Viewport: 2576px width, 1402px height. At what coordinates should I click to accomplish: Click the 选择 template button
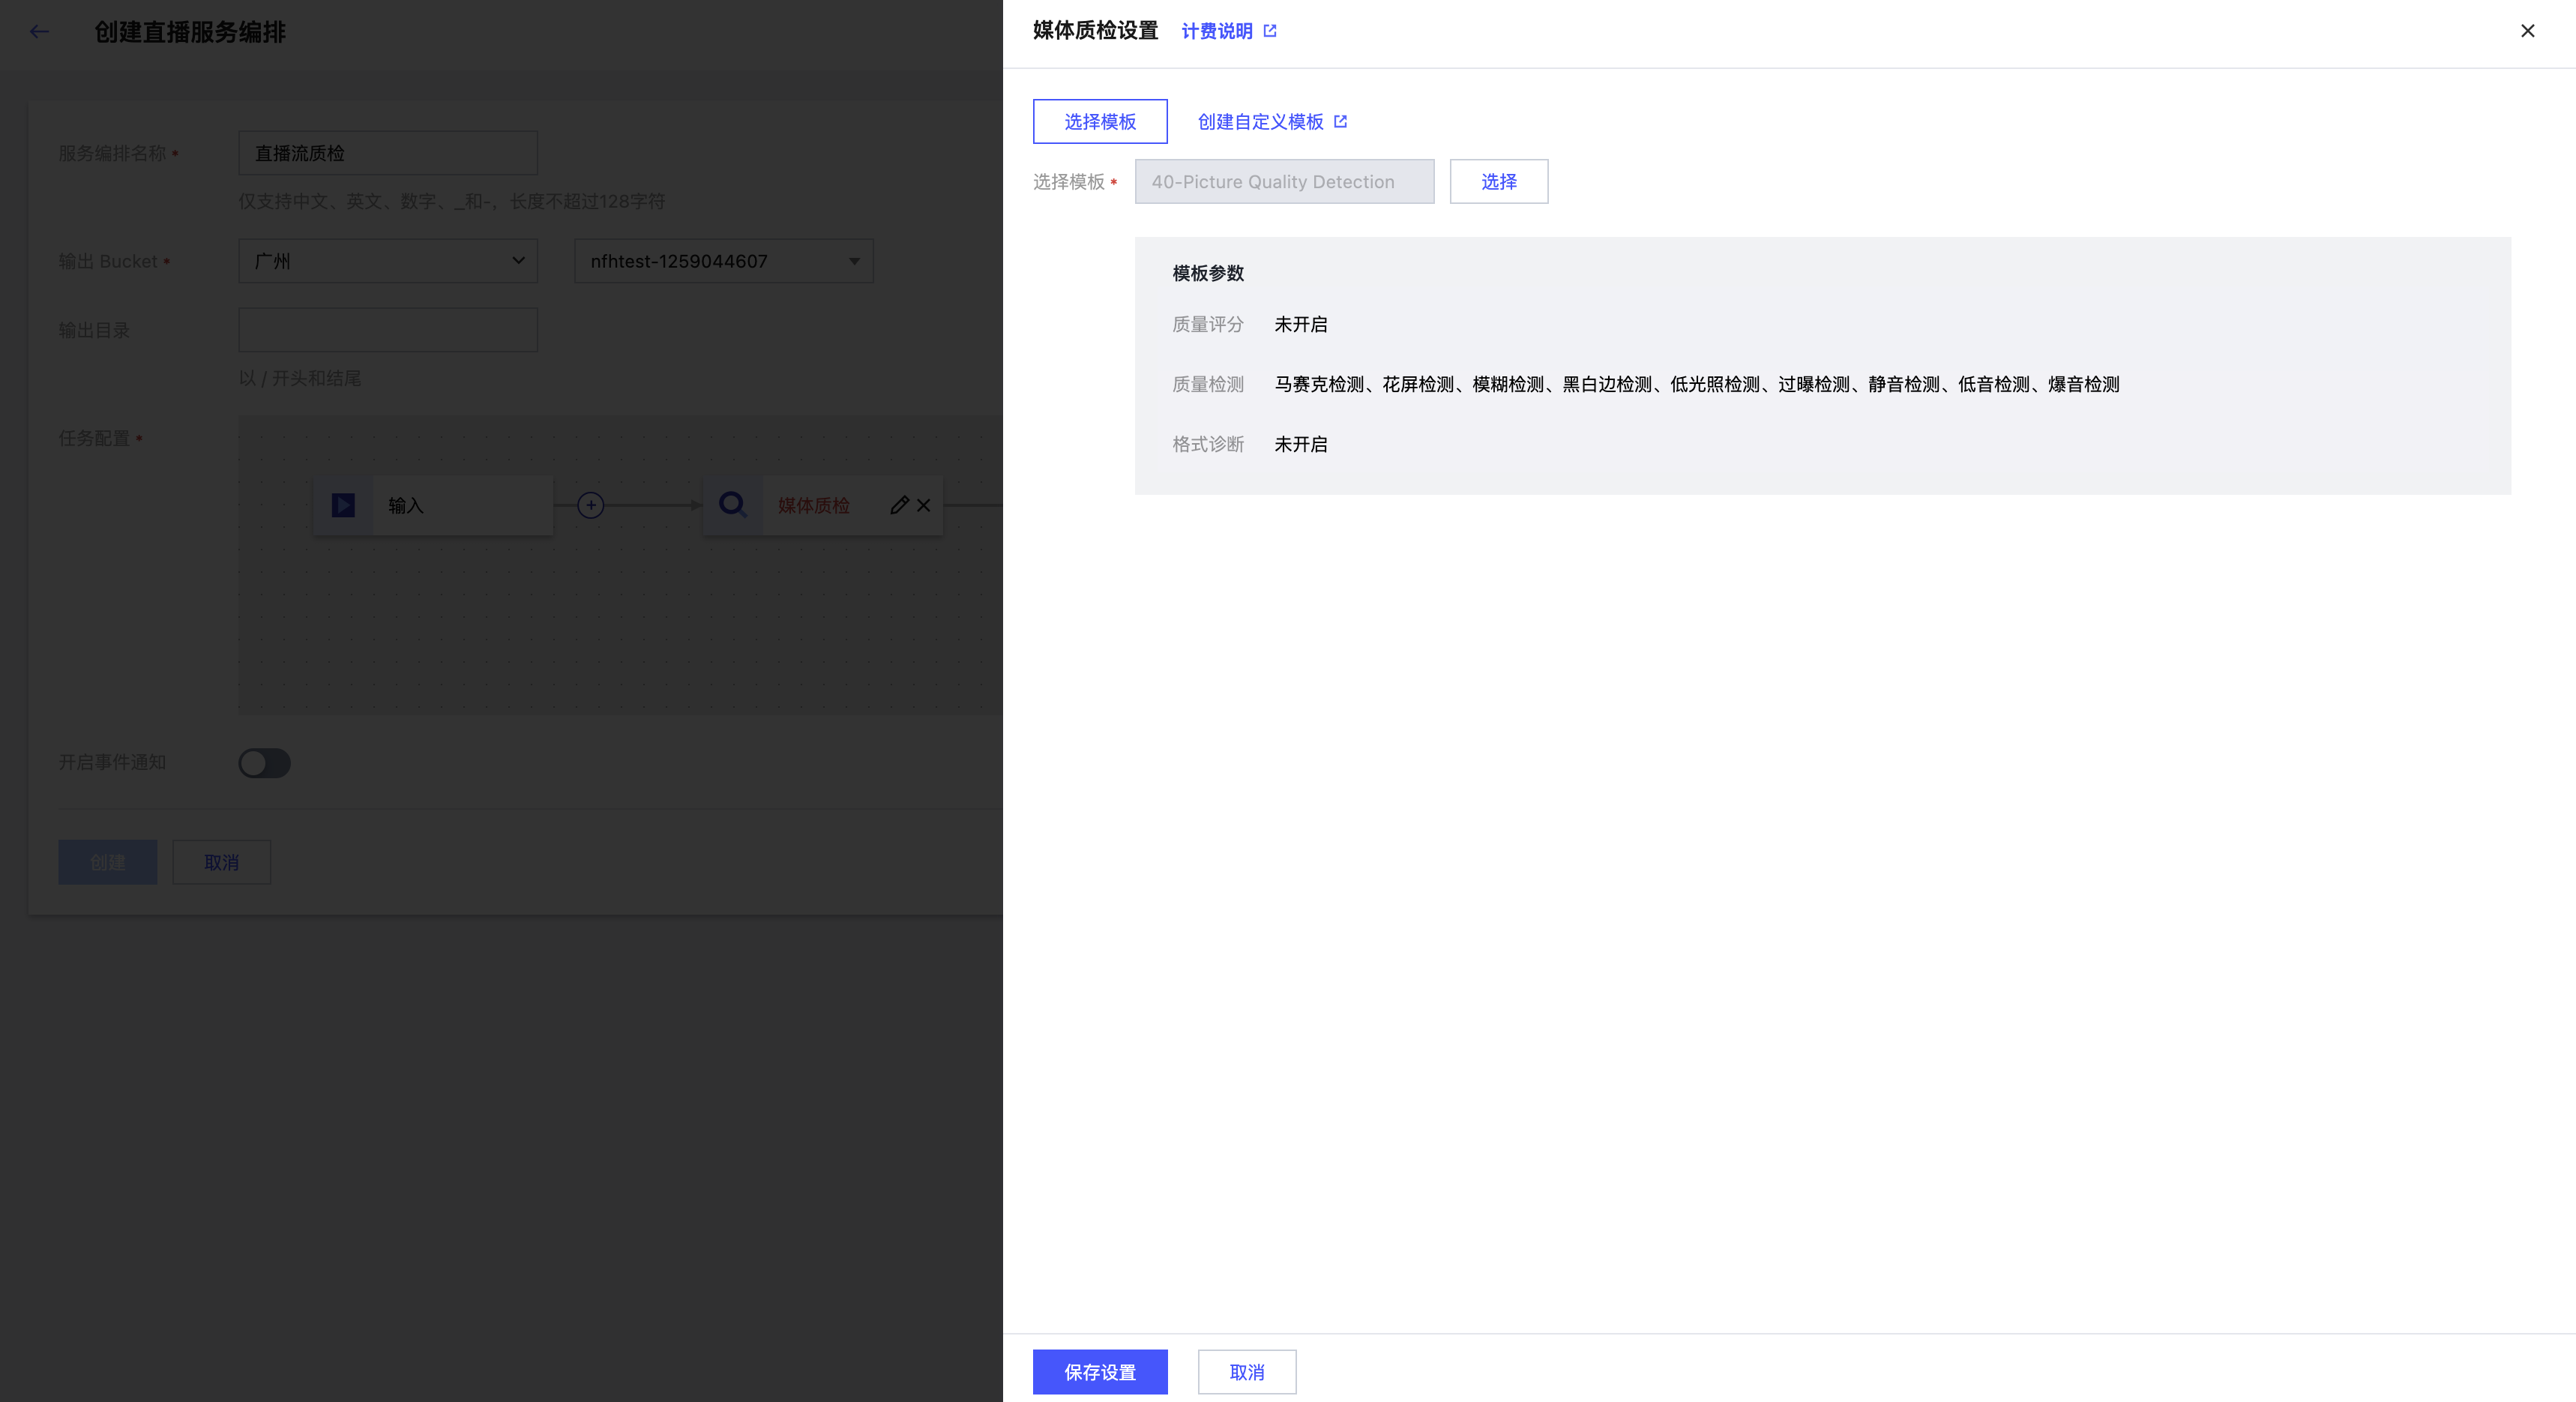tap(1498, 181)
